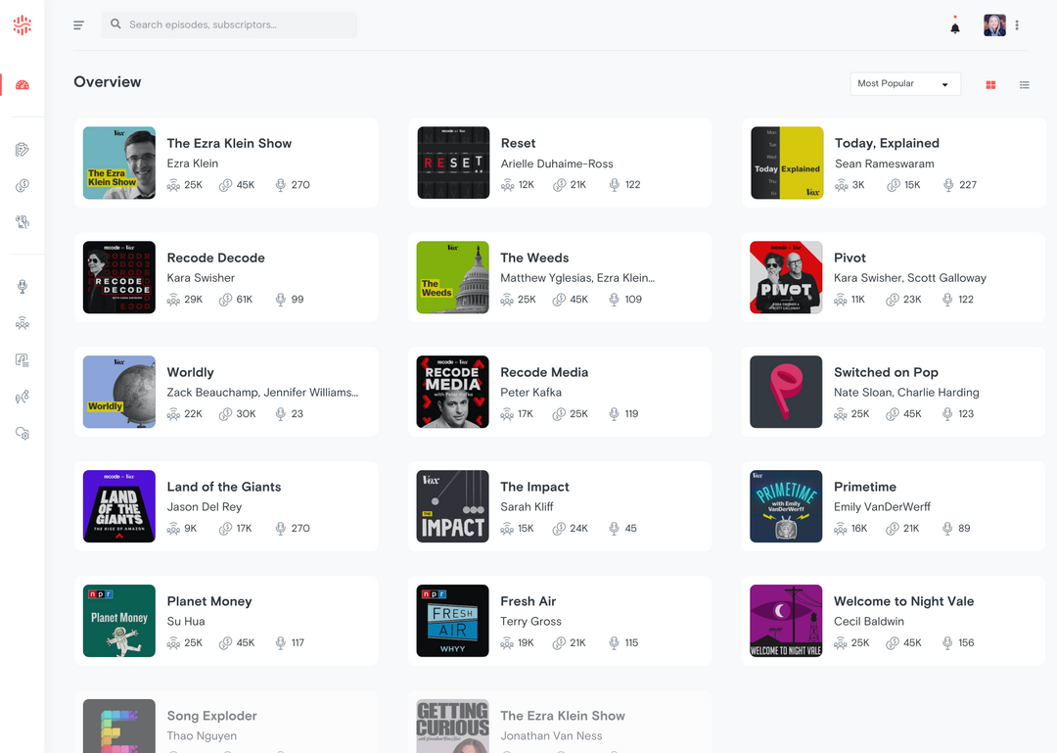
Task: Click microphone icon on Recode Media card
Action: tap(614, 413)
